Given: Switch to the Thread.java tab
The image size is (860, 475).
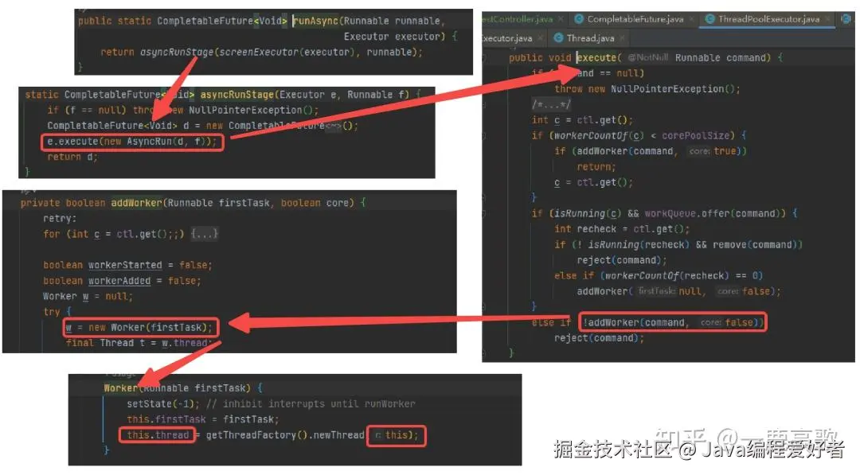Looking at the screenshot, I should pyautogui.click(x=589, y=38).
